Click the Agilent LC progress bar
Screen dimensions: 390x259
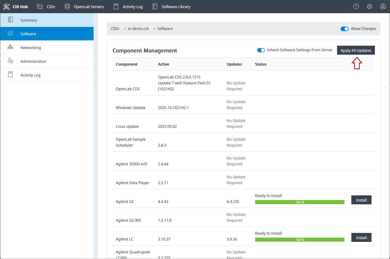(300, 240)
